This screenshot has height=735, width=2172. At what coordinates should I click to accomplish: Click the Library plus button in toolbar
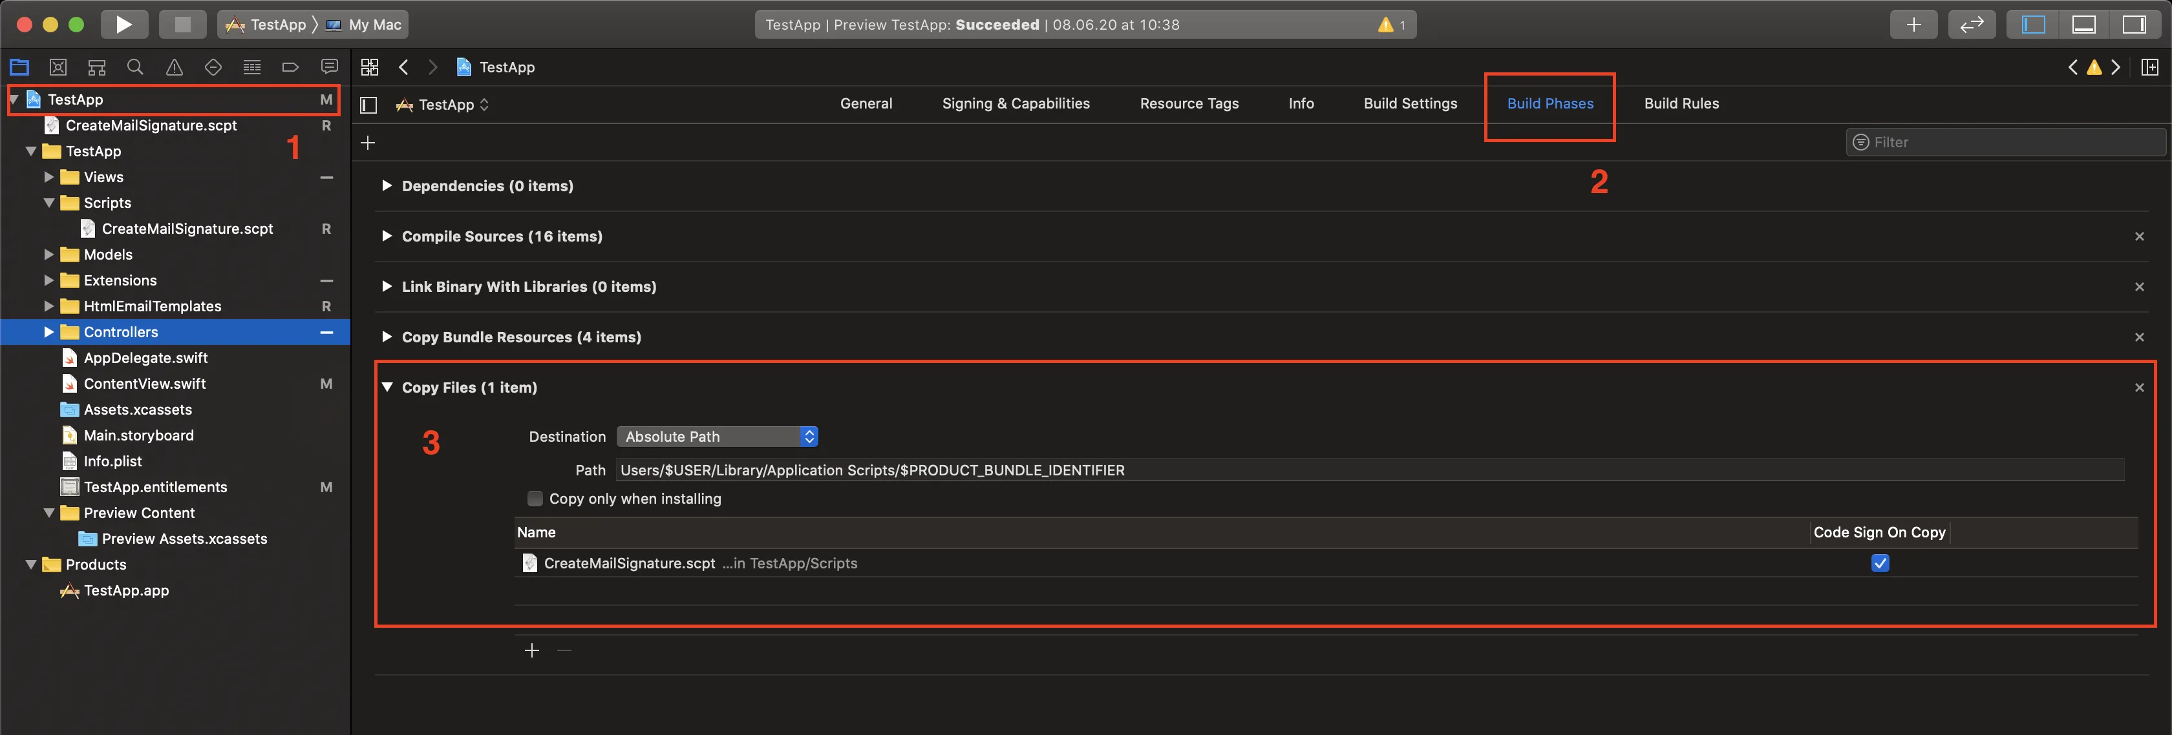[x=1913, y=25]
